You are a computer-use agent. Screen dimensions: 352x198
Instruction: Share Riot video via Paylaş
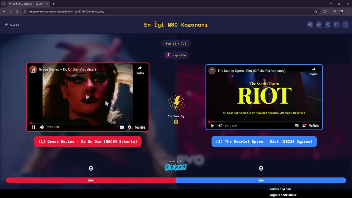[313, 71]
